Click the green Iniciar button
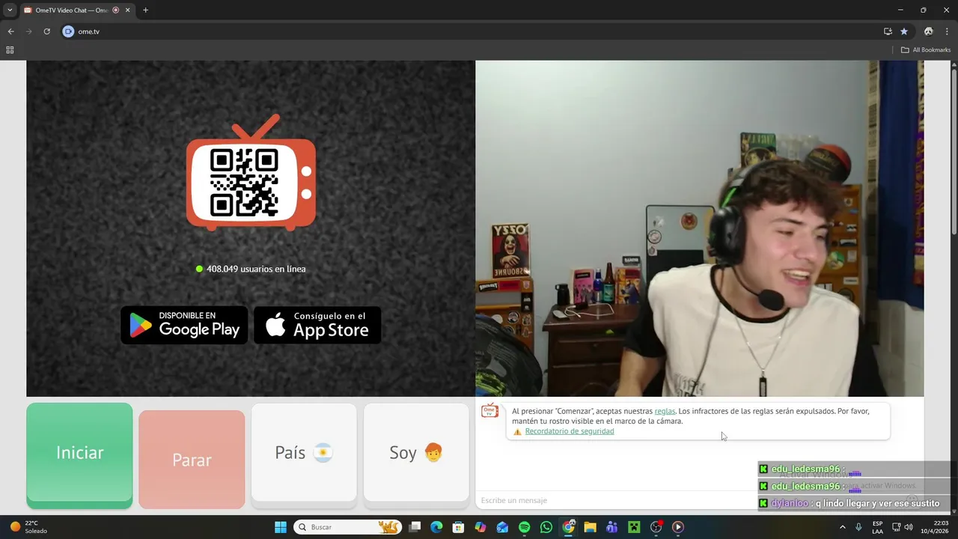The height and width of the screenshot is (539, 958). point(79,455)
